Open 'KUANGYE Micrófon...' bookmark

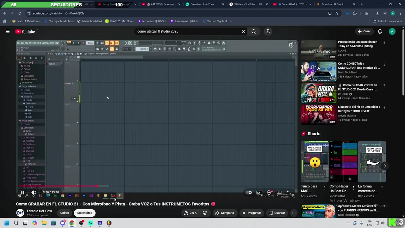click(x=119, y=21)
